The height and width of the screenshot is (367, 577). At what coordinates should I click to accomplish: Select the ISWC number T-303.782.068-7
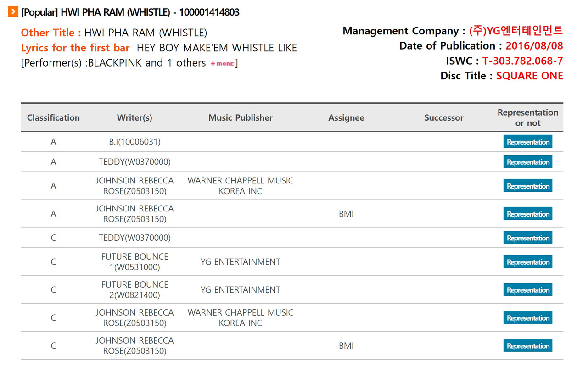click(522, 61)
